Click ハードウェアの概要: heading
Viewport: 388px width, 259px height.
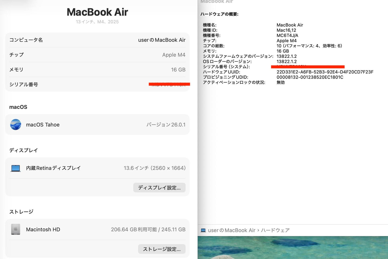tap(219, 14)
